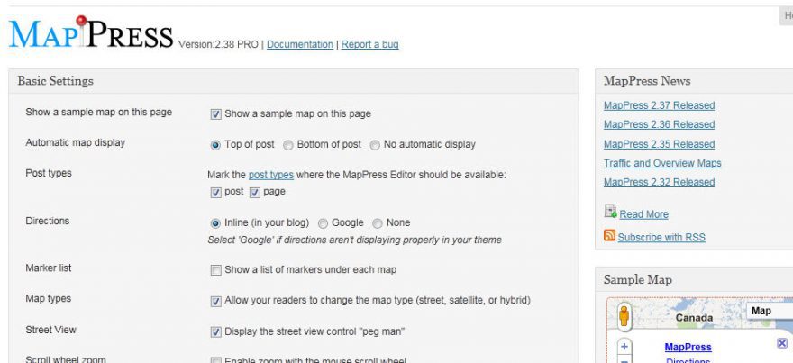The width and height of the screenshot is (793, 363).
Task: Click the map zoom in plus button
Action: (x=624, y=346)
